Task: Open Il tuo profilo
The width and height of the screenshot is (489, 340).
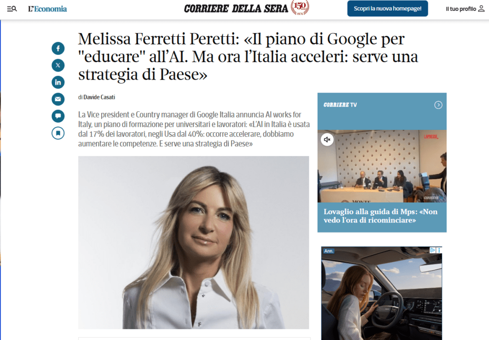Action: click(x=461, y=9)
